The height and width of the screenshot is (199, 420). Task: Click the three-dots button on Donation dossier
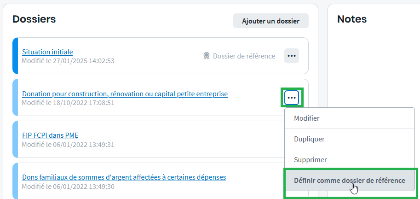point(292,98)
